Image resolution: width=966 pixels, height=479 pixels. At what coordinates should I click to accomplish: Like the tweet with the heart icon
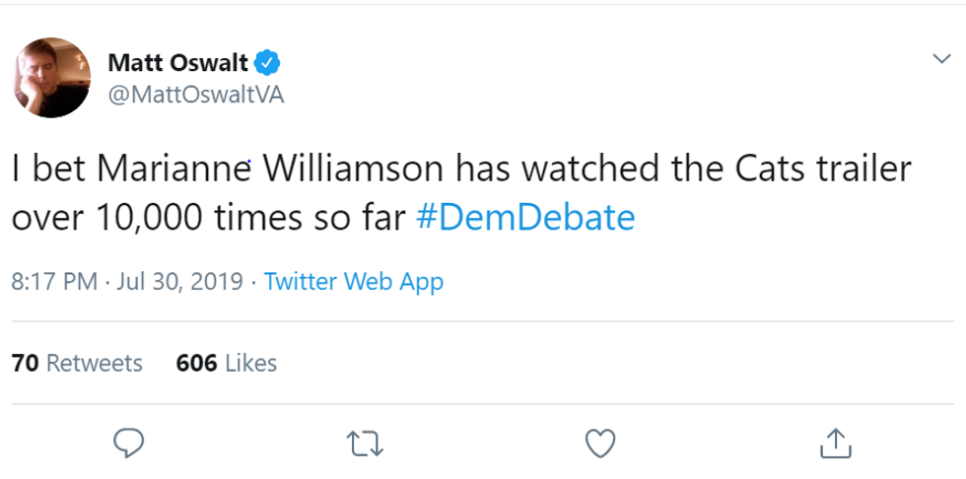coord(599,443)
